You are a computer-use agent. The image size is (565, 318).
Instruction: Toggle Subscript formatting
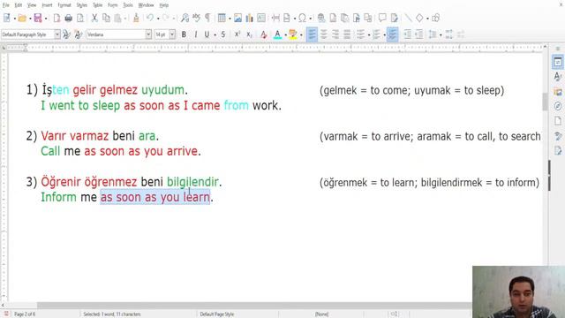pos(249,34)
